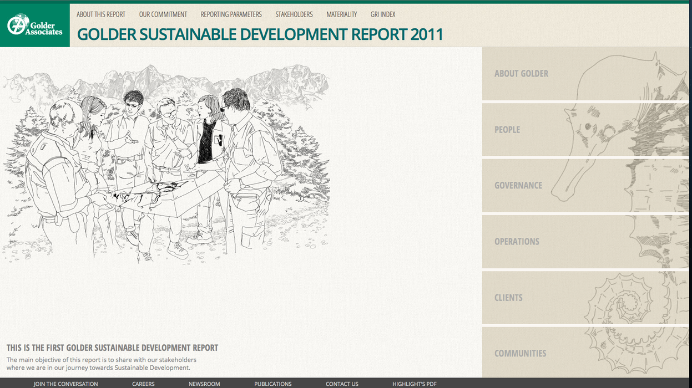692x388 pixels.
Task: Open the About Golder panel
Action: pyautogui.click(x=521, y=74)
